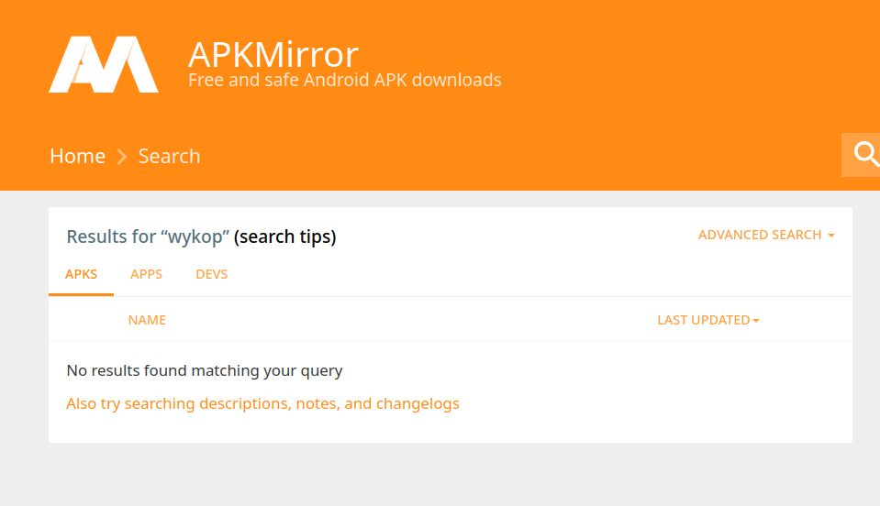Expand the Advanced Search dropdown

click(x=759, y=235)
